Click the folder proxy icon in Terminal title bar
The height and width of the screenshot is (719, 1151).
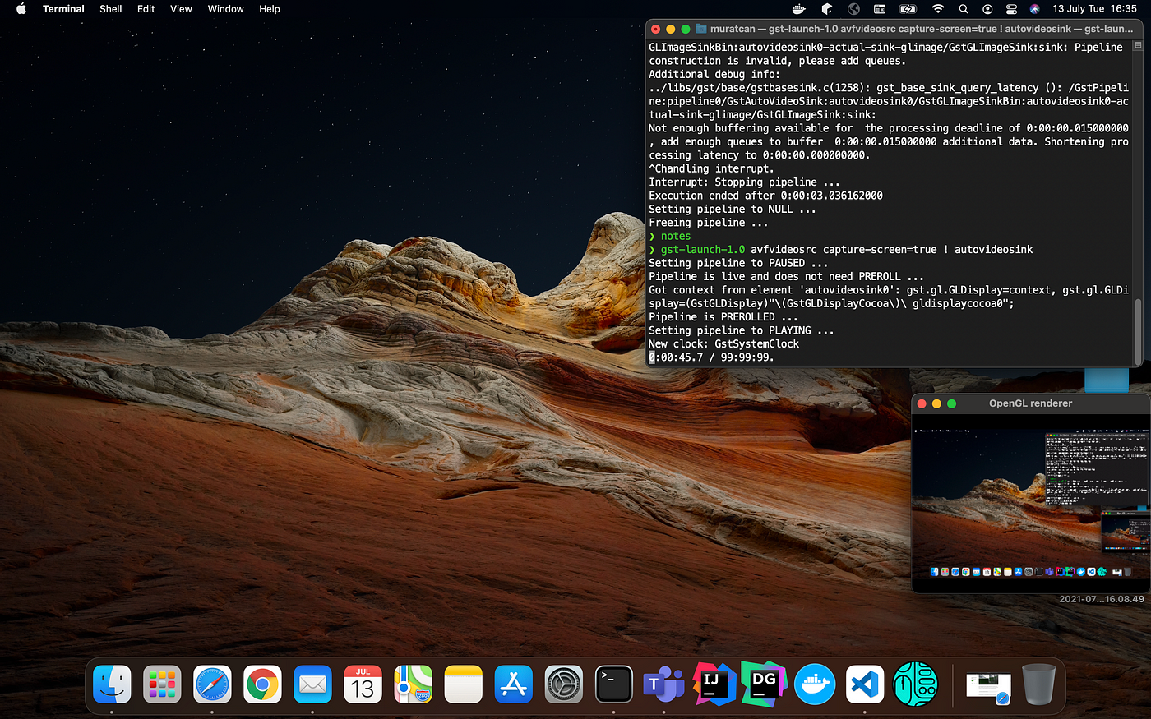pyautogui.click(x=701, y=29)
